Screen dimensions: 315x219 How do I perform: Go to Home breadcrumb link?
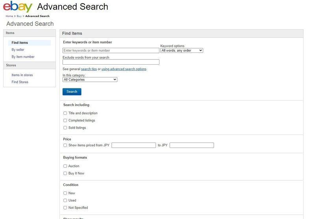pos(9,16)
